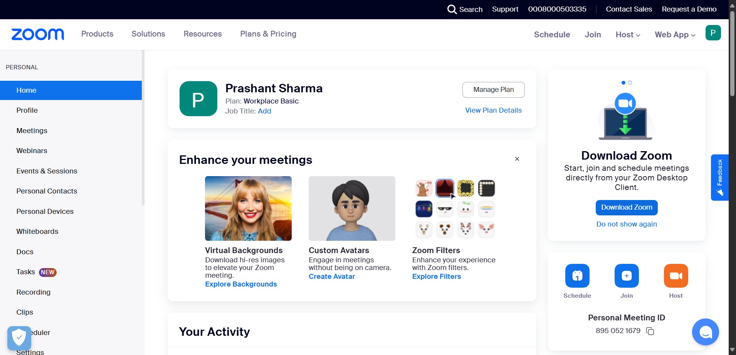
Task: Open the Search magnifier icon
Action: tap(452, 9)
